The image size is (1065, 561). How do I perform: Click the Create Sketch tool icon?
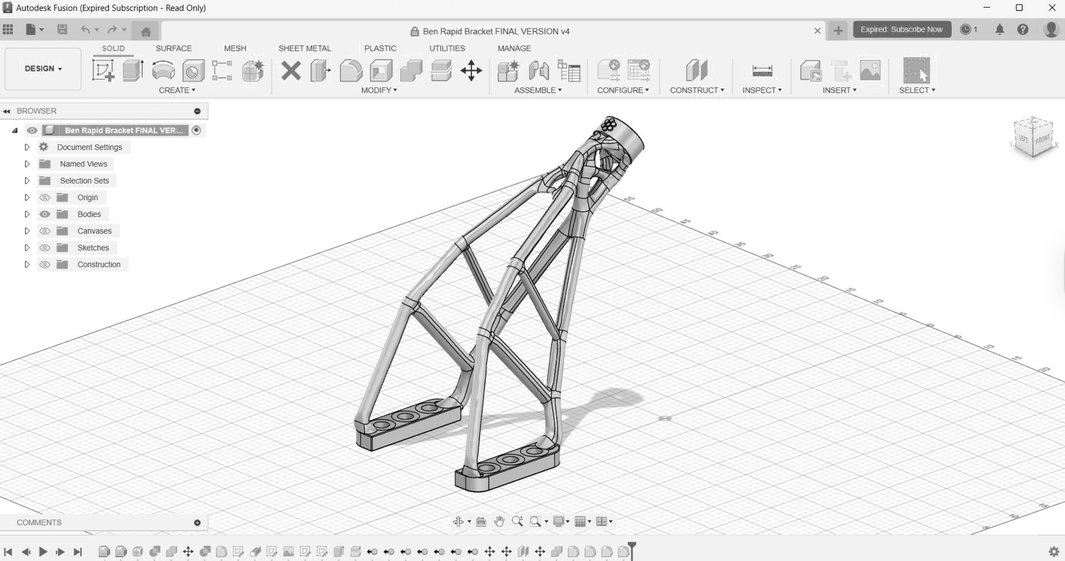tap(103, 70)
